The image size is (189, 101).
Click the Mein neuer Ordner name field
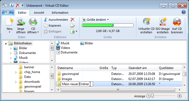coord(77,84)
